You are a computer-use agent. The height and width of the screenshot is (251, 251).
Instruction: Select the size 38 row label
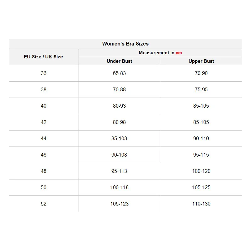point(43,89)
